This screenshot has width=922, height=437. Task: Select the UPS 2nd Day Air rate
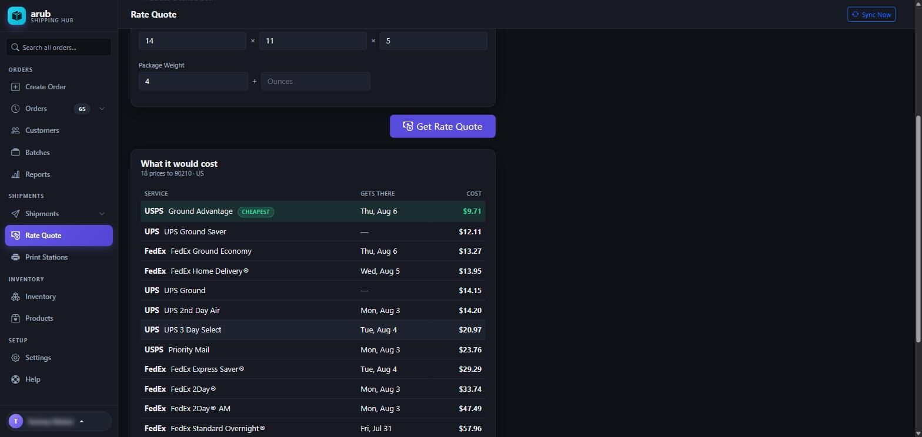tap(313, 310)
